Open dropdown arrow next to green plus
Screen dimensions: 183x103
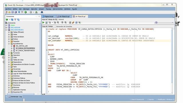9,20
